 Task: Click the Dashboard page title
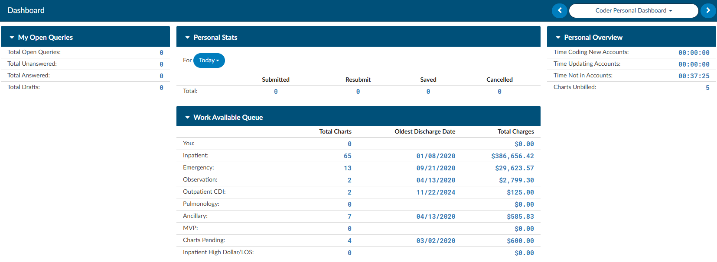(x=26, y=10)
